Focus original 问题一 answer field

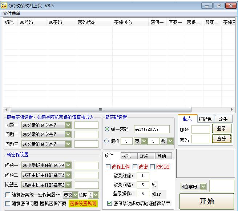click(x=86, y=125)
